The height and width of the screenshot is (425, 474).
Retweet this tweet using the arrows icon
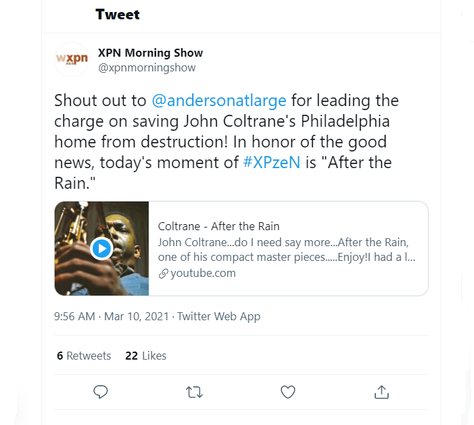[x=194, y=392]
